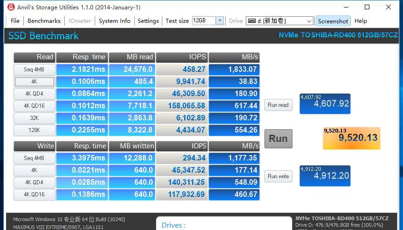Open the File menu
The image size is (403, 230).
pos(15,21)
